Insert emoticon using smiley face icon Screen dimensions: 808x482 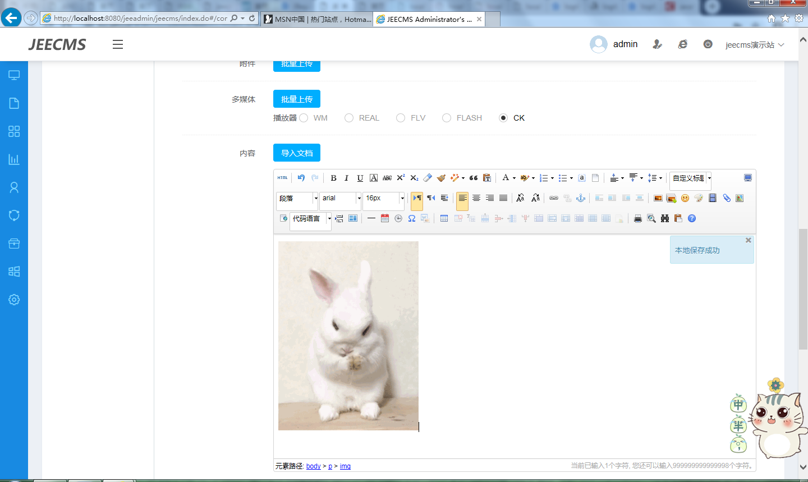(685, 198)
